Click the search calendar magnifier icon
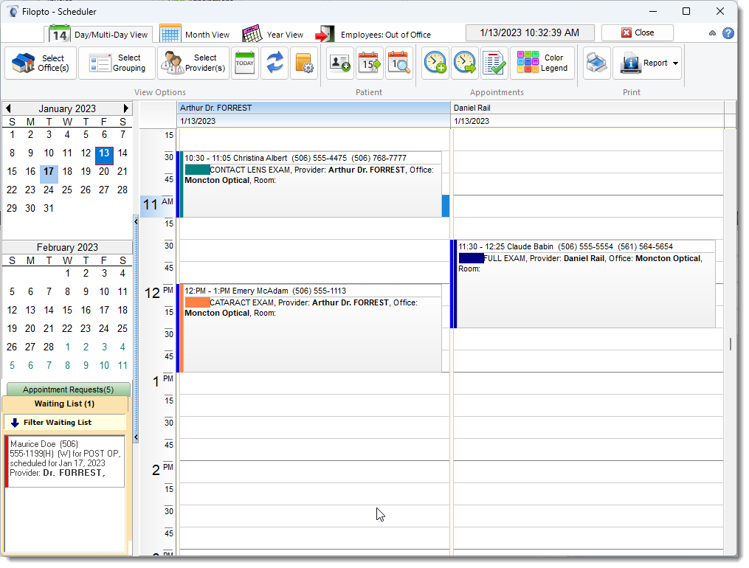Viewport: 749px width, 568px height. pos(398,63)
